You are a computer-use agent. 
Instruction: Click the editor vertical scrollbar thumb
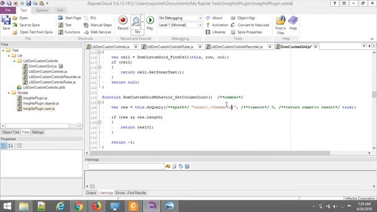coord(374,94)
